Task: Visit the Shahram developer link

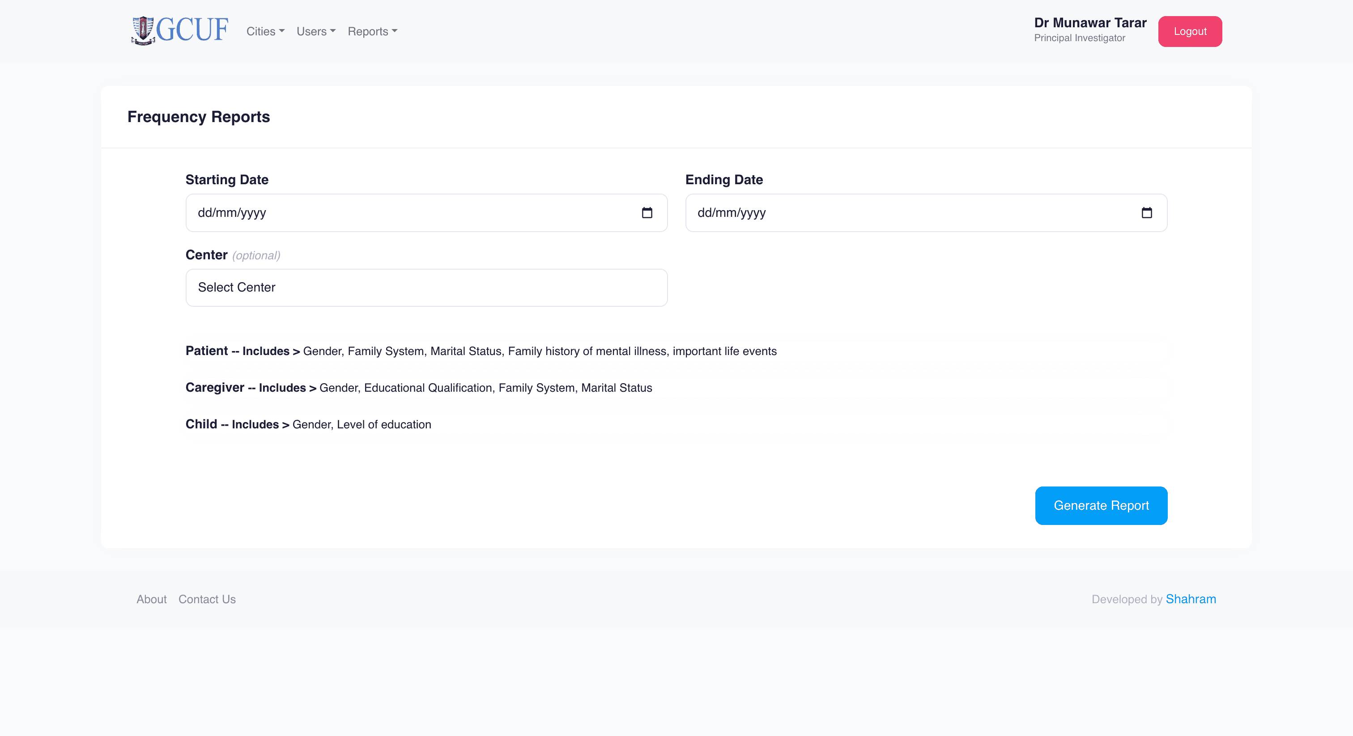Action: tap(1190, 599)
